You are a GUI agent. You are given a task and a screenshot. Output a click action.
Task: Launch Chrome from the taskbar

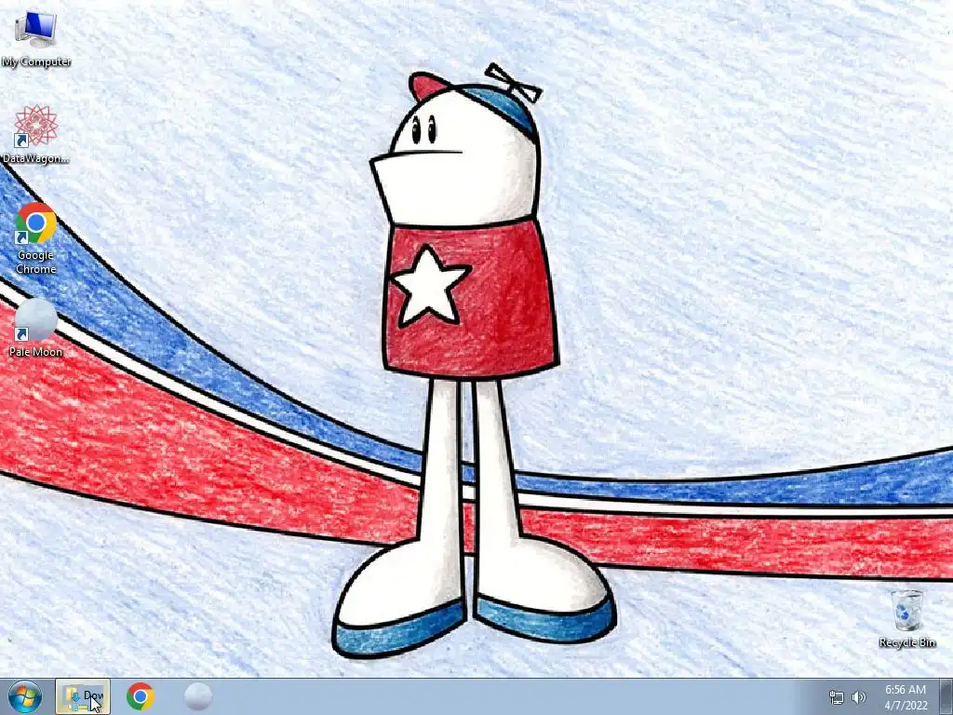click(x=140, y=696)
